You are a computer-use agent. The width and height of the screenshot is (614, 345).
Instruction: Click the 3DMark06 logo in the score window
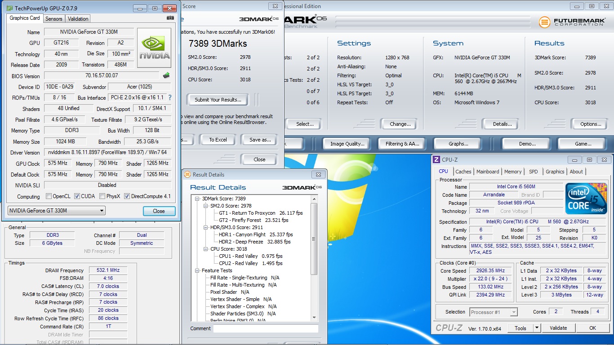point(258,19)
